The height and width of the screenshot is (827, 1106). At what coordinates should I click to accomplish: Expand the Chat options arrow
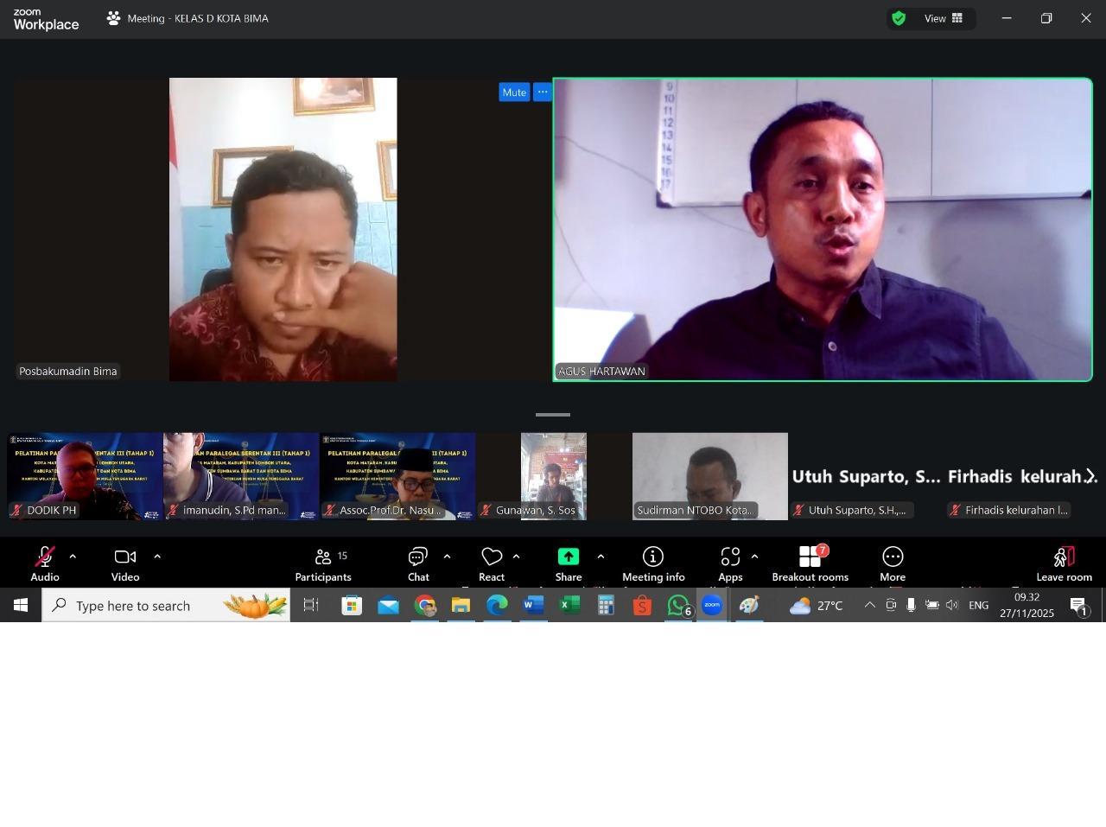447,557
